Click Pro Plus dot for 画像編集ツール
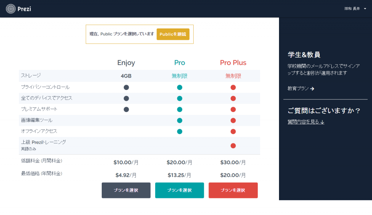The height and width of the screenshot is (215, 372). click(x=233, y=120)
